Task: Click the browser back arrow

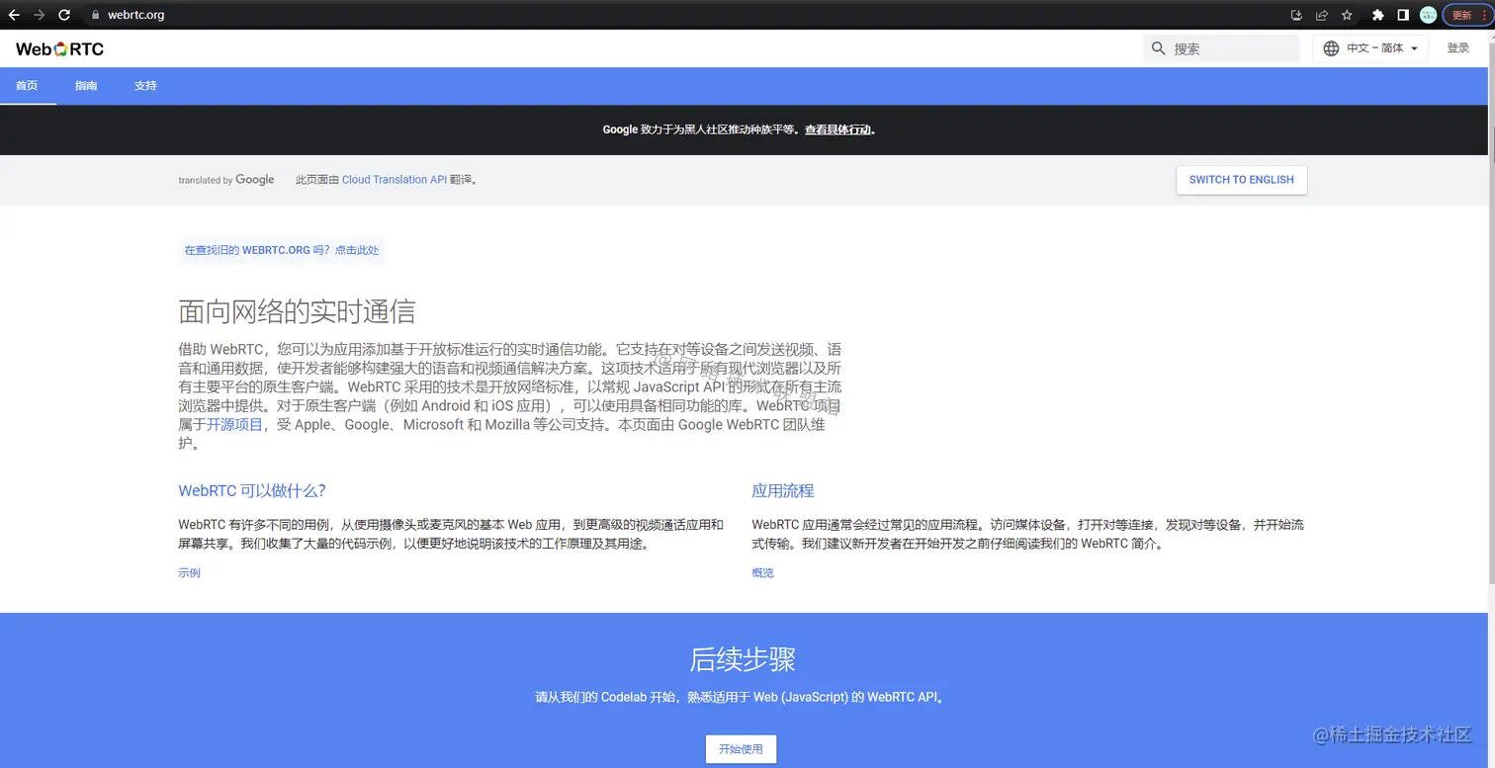Action: pos(13,15)
